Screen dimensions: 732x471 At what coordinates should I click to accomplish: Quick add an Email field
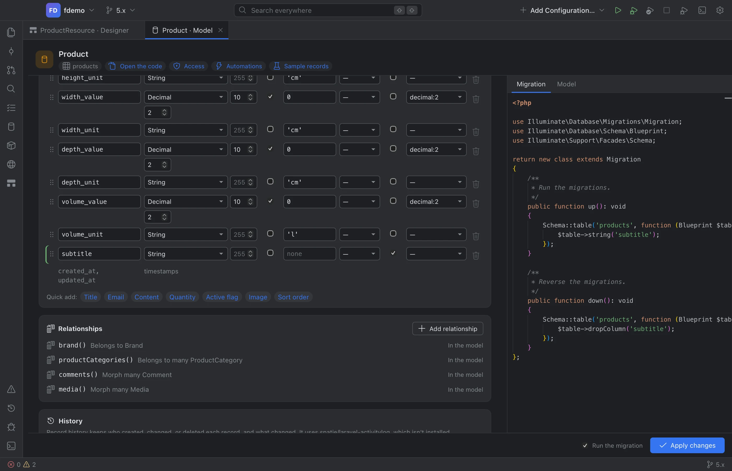[x=116, y=297]
